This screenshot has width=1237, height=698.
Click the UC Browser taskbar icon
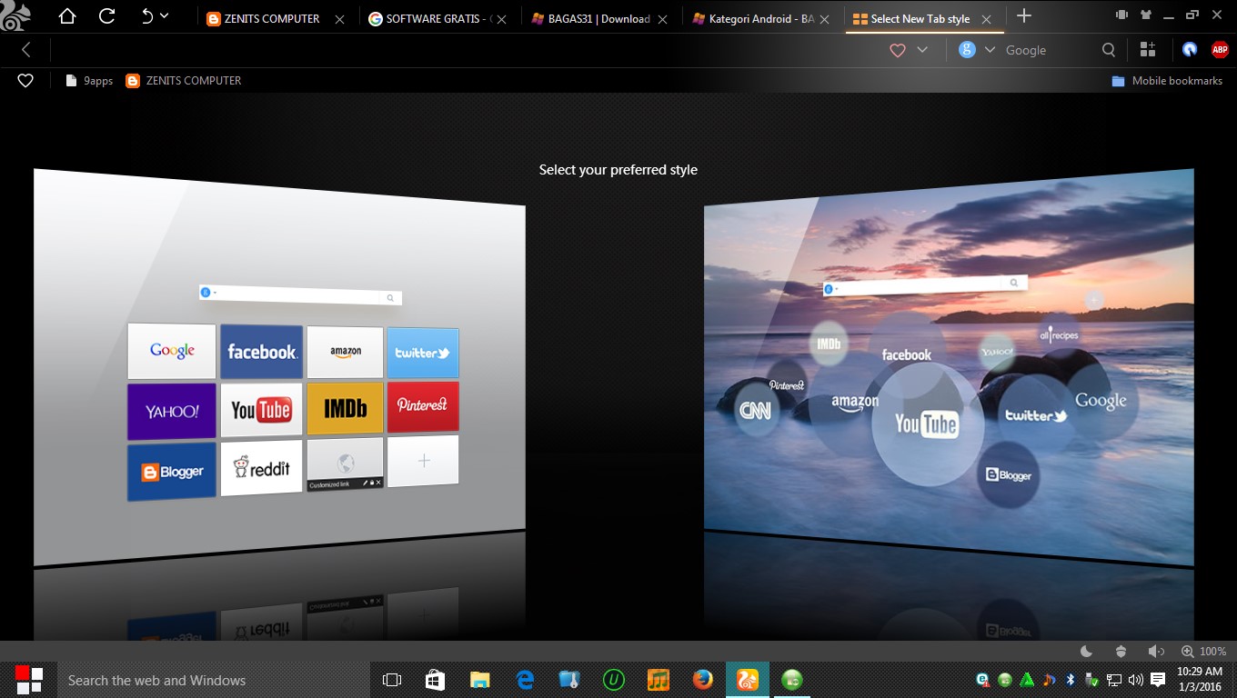pyautogui.click(x=748, y=680)
